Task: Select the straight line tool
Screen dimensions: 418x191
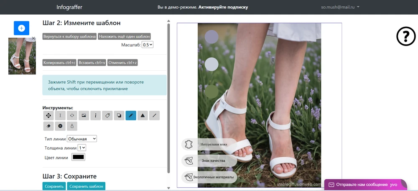Action: click(x=154, y=115)
